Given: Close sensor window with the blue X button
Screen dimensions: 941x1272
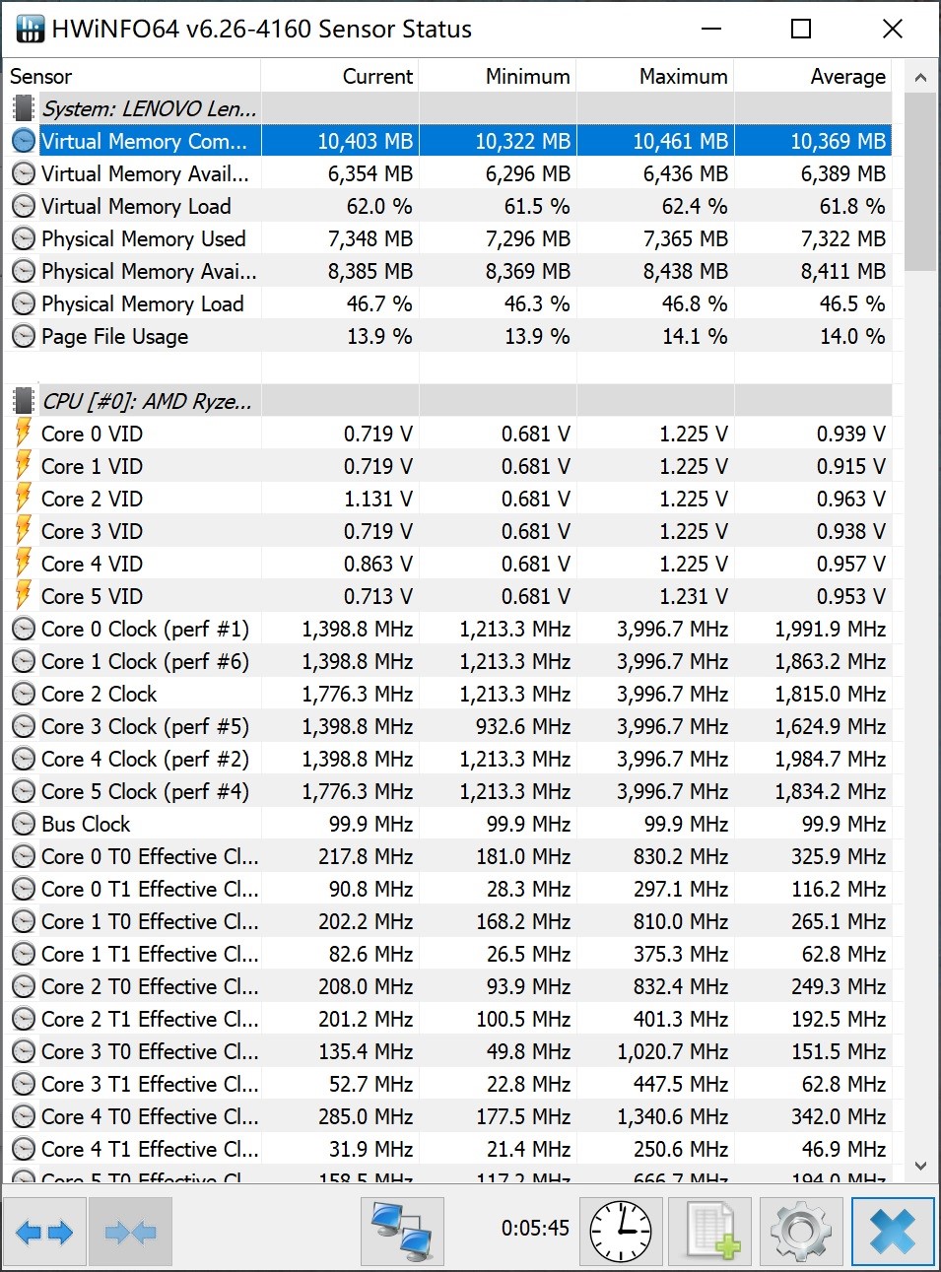Looking at the screenshot, I should 893,1232.
